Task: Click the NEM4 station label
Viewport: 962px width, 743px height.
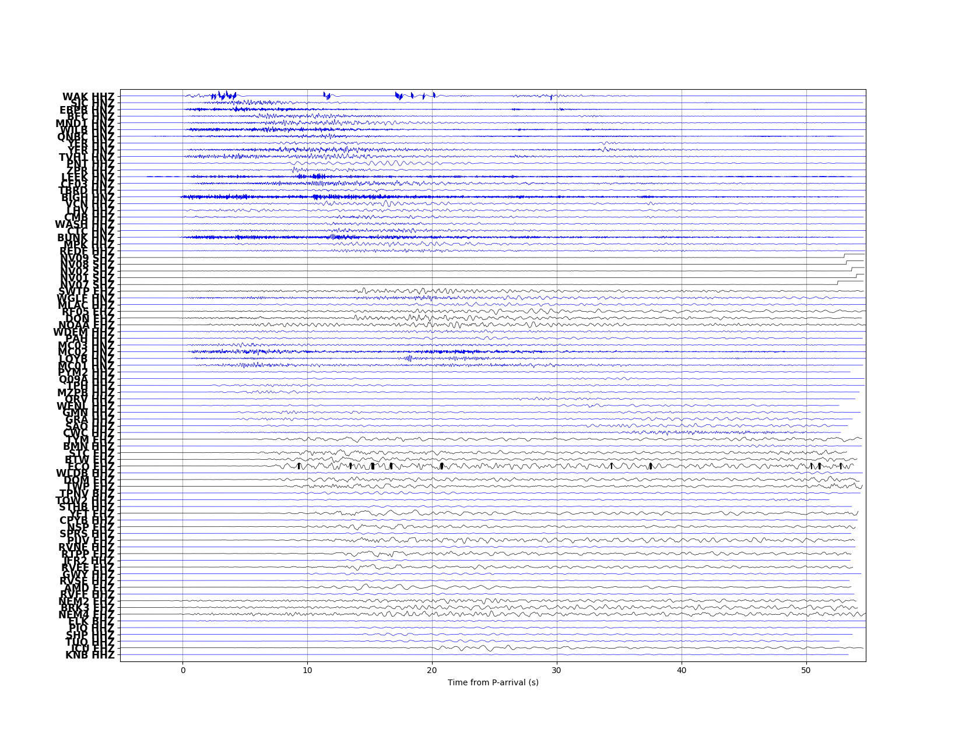Action: [x=87, y=615]
